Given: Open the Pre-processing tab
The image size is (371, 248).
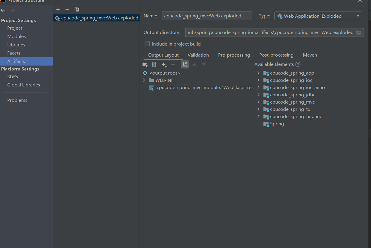Looking at the screenshot, I should [234, 55].
